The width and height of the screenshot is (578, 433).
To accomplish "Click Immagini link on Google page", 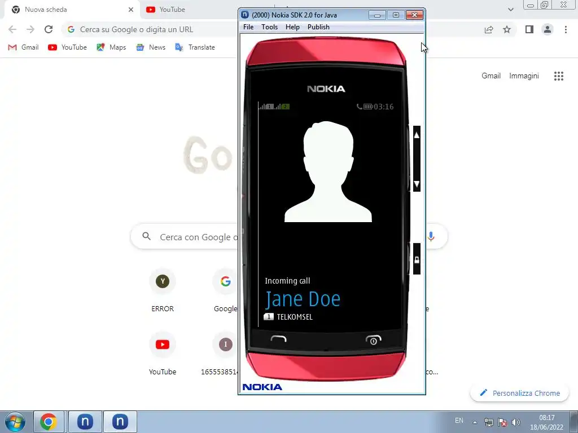I will tap(524, 76).
